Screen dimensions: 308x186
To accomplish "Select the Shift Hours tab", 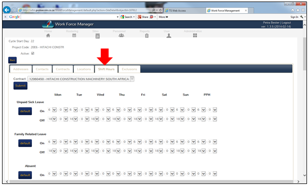I will tap(106, 69).
